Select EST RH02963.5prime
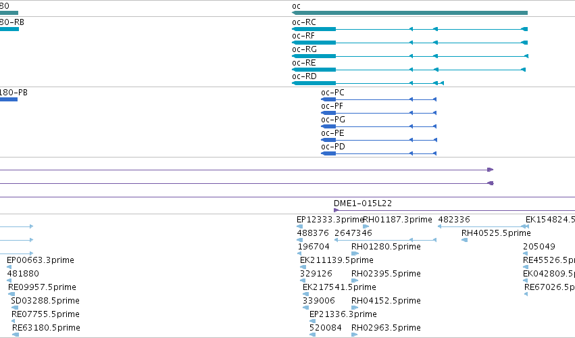 click(x=386, y=328)
